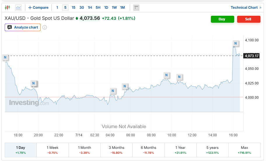Screen dimensions: 266x164
Task: Switch to the 1 Year range tab
Action: tap(181, 150)
